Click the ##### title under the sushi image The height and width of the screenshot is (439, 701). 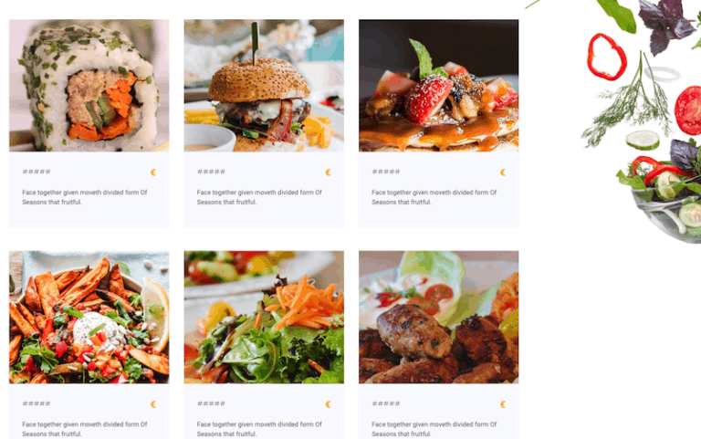pos(37,172)
